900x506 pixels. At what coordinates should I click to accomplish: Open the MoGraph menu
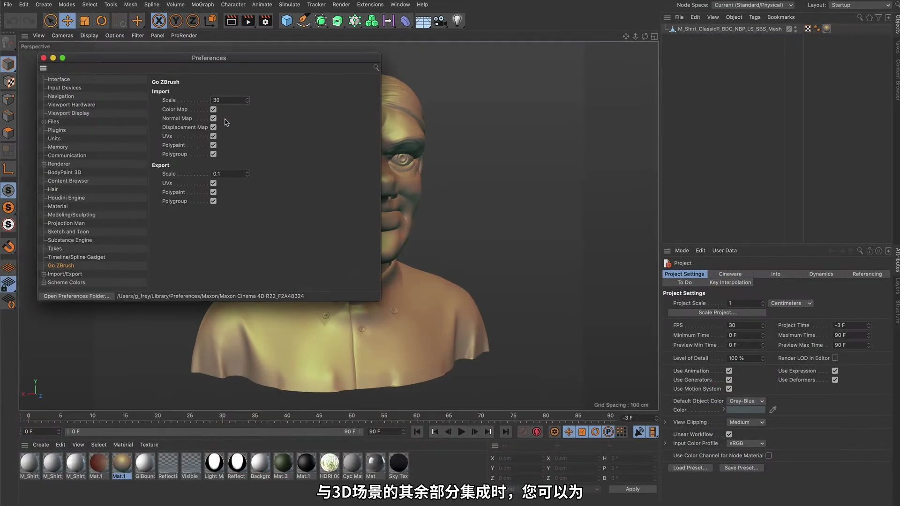pyautogui.click(x=202, y=4)
